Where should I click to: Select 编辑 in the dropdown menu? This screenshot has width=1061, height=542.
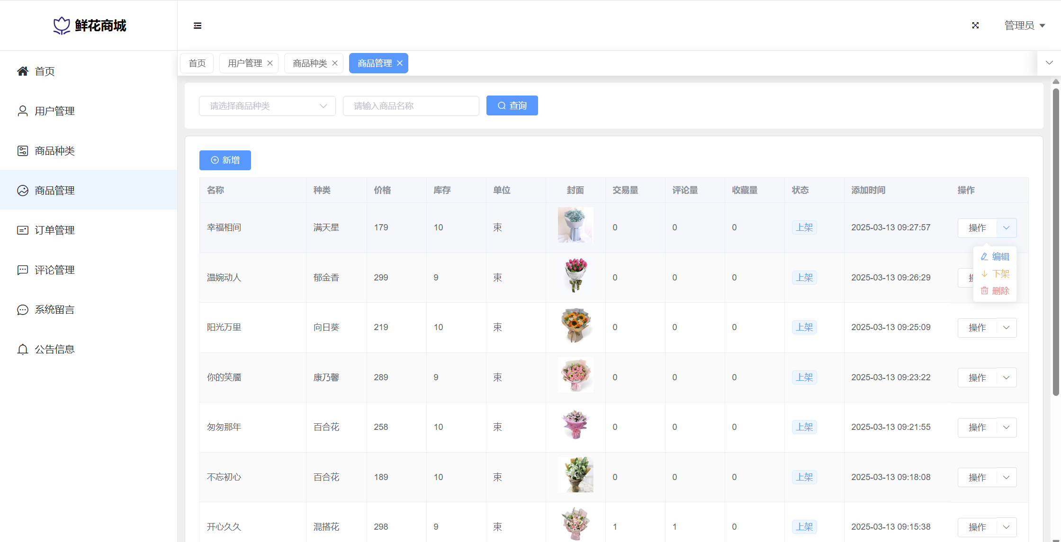[995, 257]
